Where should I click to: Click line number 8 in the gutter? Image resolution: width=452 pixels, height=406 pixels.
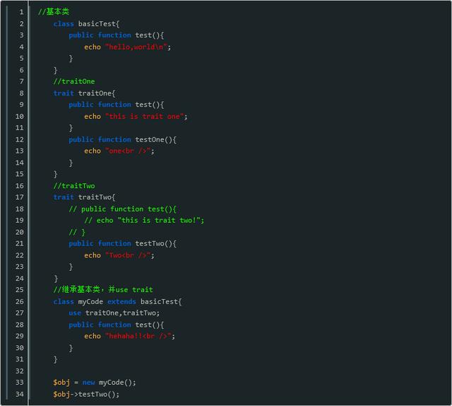(x=22, y=93)
